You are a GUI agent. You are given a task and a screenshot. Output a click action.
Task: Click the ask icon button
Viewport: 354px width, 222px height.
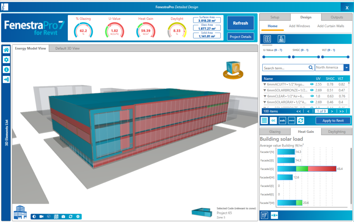(282, 120)
